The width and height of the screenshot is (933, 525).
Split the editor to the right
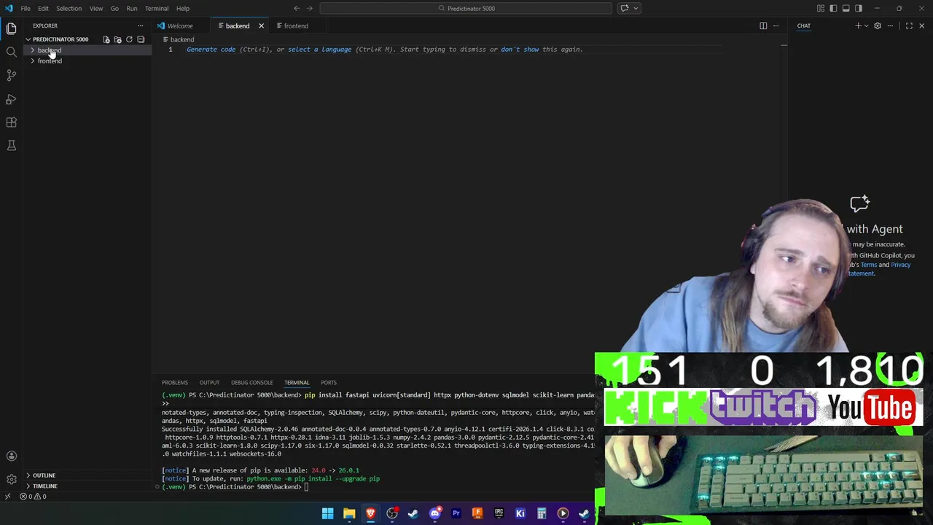763,26
